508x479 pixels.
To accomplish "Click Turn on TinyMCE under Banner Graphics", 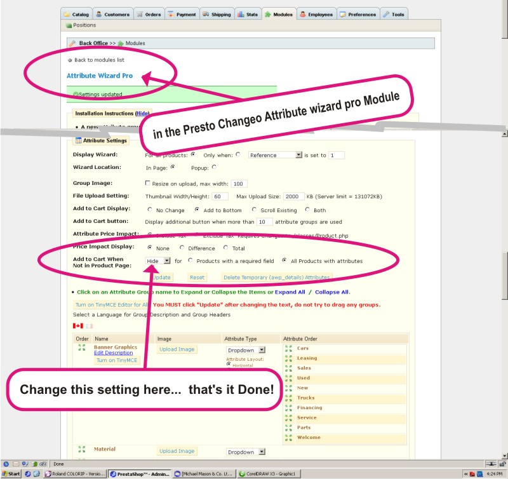I will [x=117, y=360].
